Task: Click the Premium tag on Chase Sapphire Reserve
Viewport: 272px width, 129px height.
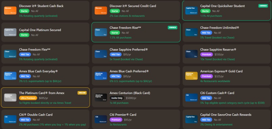Action: (207, 55)
